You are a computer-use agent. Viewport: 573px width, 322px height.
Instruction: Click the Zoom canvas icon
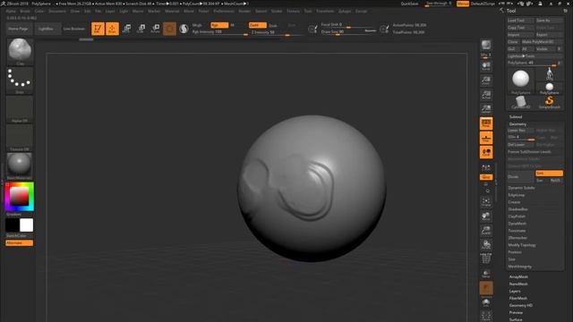pos(486,80)
